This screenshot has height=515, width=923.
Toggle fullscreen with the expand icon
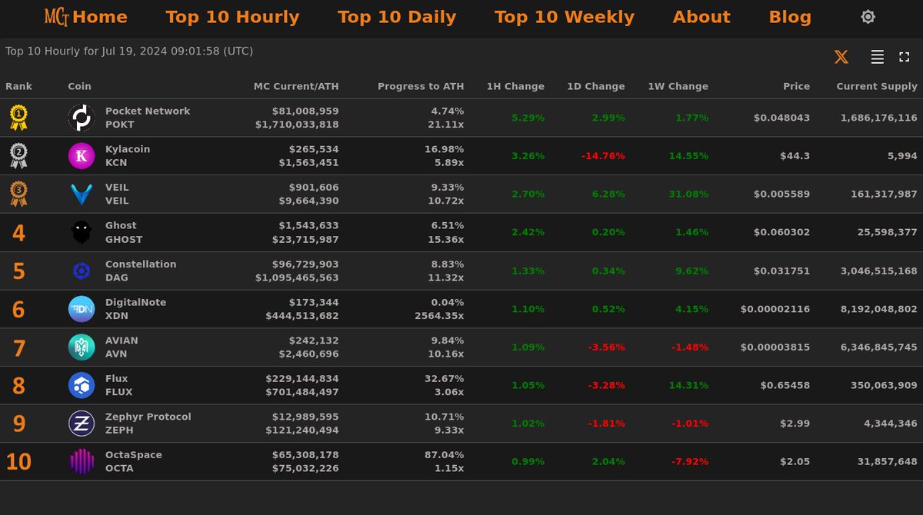(904, 57)
